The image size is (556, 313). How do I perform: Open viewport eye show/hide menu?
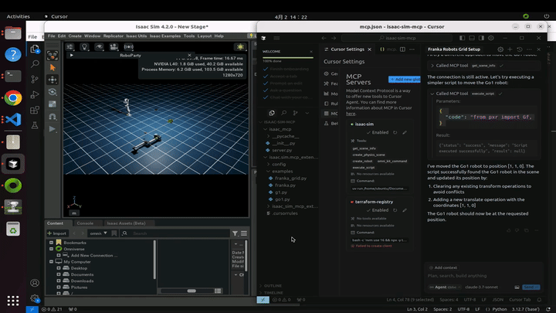[99, 47]
